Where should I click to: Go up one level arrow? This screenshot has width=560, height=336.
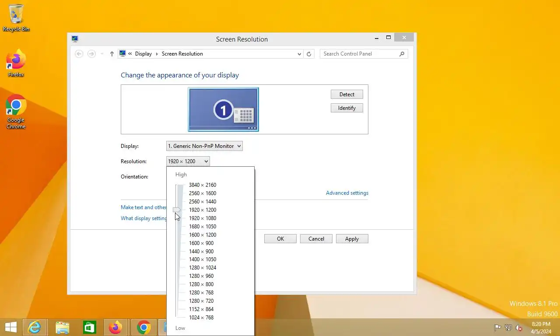112,54
